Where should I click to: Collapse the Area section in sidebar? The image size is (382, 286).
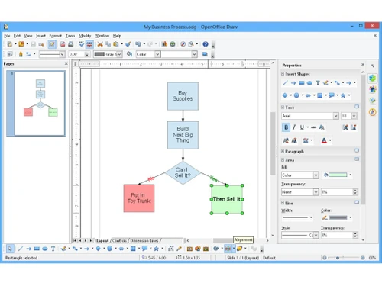click(x=283, y=159)
